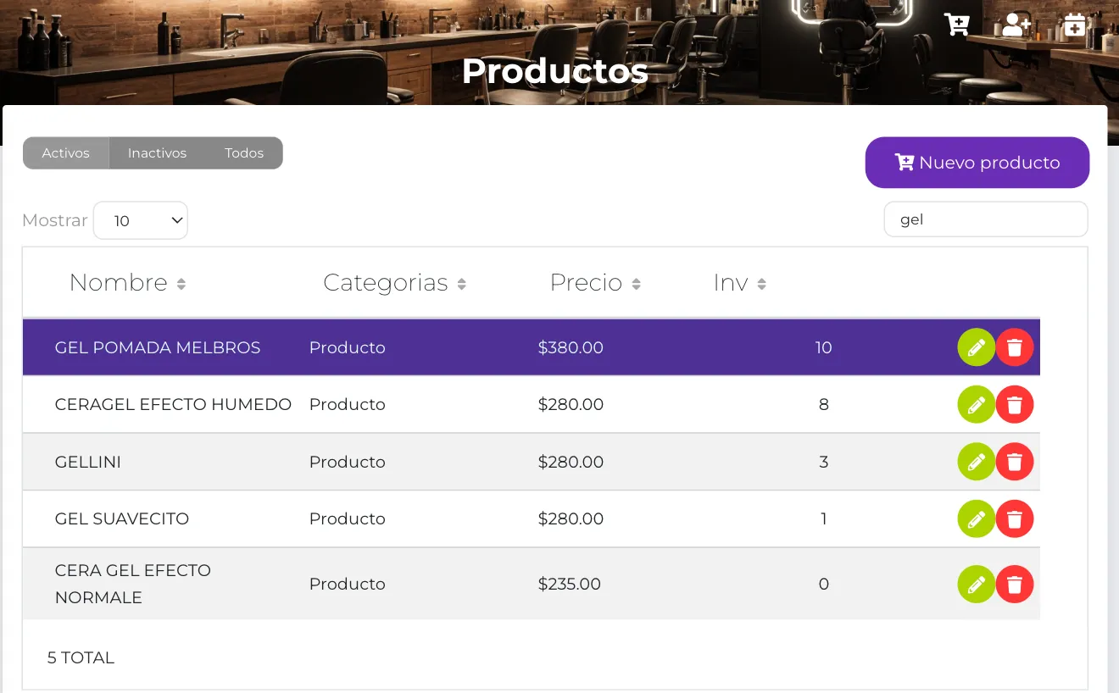The width and height of the screenshot is (1119, 693).
Task: Edit CERA GEL EFECTO NORMALE with the pencil
Action: (x=976, y=584)
